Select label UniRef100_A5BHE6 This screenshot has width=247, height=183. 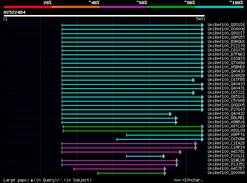(226, 67)
